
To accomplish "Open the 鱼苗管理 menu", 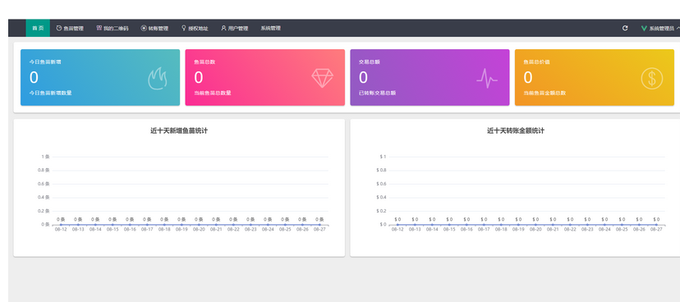I will click(x=70, y=29).
